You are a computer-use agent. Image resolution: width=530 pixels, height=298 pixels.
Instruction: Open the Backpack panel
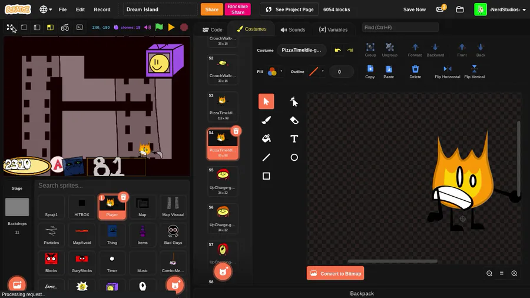(362, 293)
